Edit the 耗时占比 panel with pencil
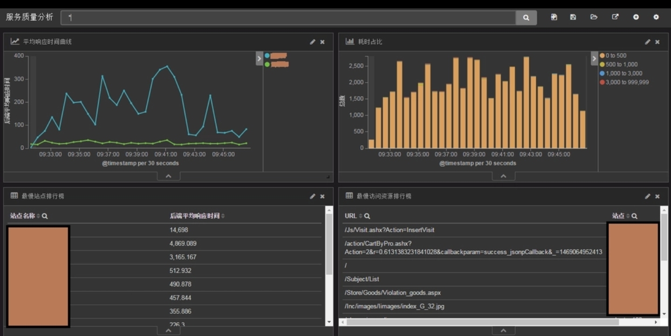 point(648,42)
